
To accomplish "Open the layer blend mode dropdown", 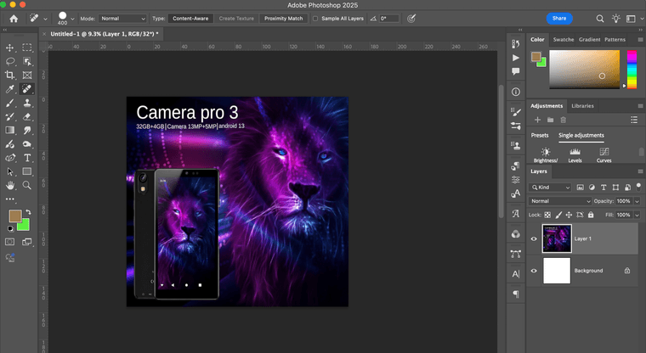I will pos(560,201).
